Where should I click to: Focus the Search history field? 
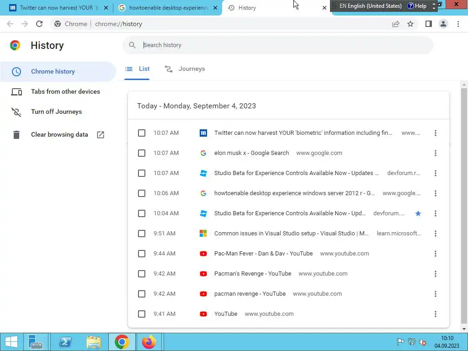click(x=277, y=45)
